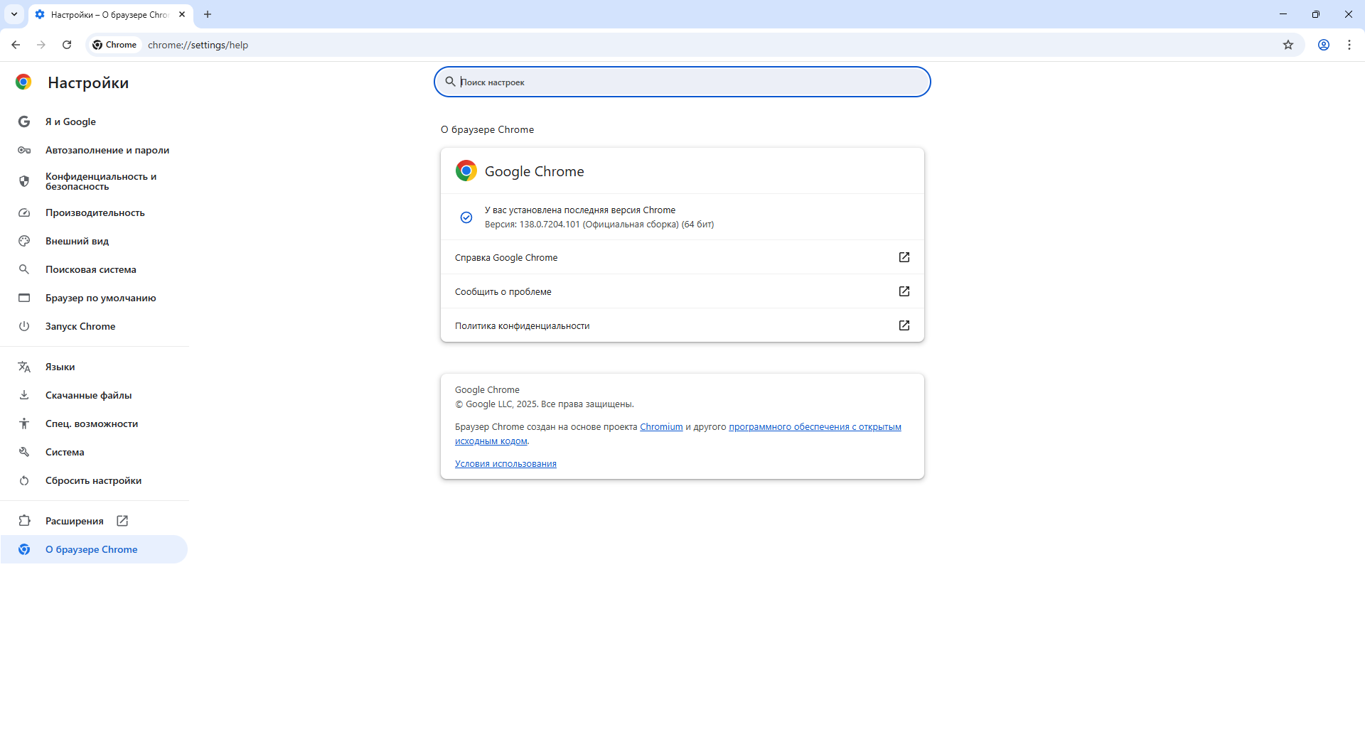Click the external link icon beside Расширения
The height and width of the screenshot is (739, 1365).
(122, 521)
